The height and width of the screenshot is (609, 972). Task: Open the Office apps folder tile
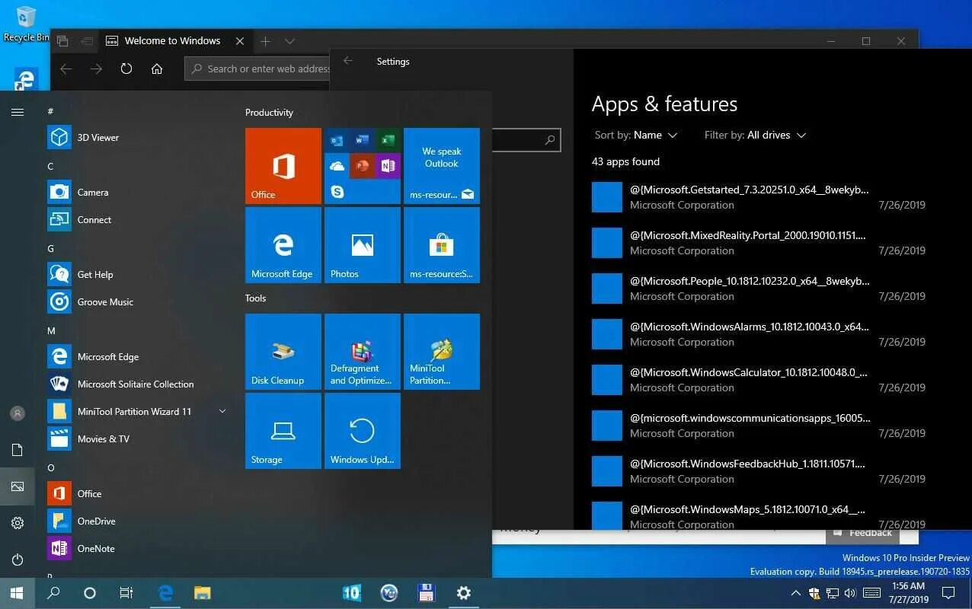pos(363,166)
